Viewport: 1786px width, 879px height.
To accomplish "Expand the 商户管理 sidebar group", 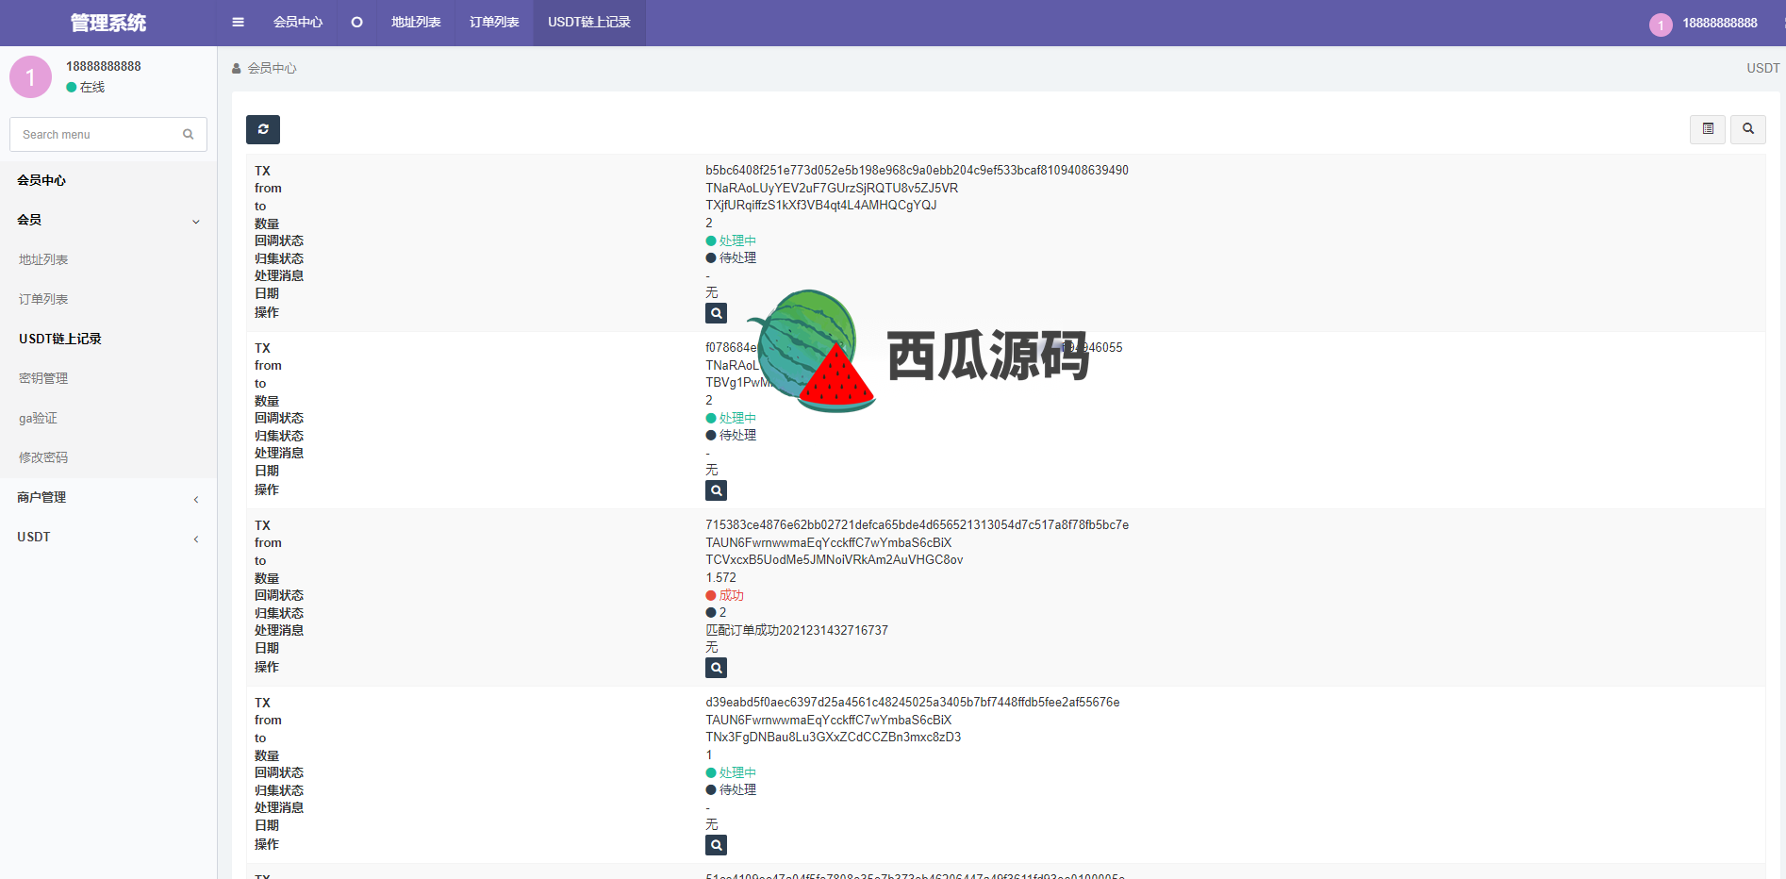I will point(108,497).
